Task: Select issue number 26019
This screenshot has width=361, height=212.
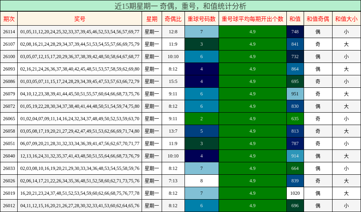Action: tap(9, 193)
